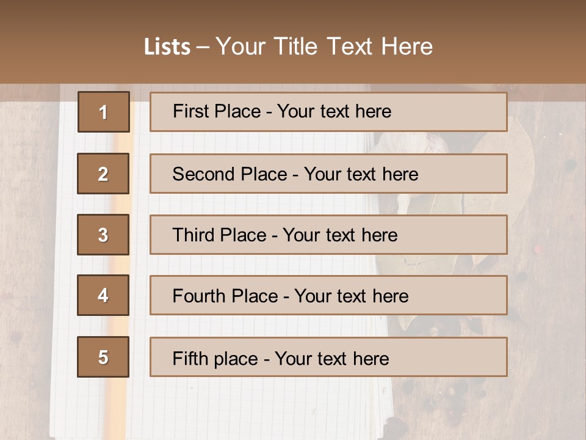Click the number 1 box
The width and height of the screenshot is (586, 440).
103,112
